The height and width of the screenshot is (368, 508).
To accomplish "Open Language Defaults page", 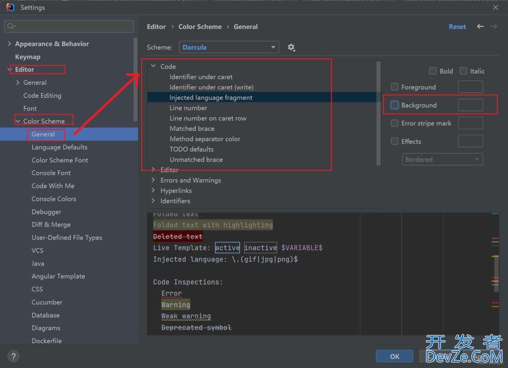I will (59, 147).
